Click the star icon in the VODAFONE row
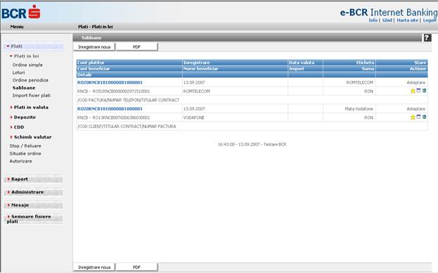The image size is (438, 273). (x=413, y=117)
